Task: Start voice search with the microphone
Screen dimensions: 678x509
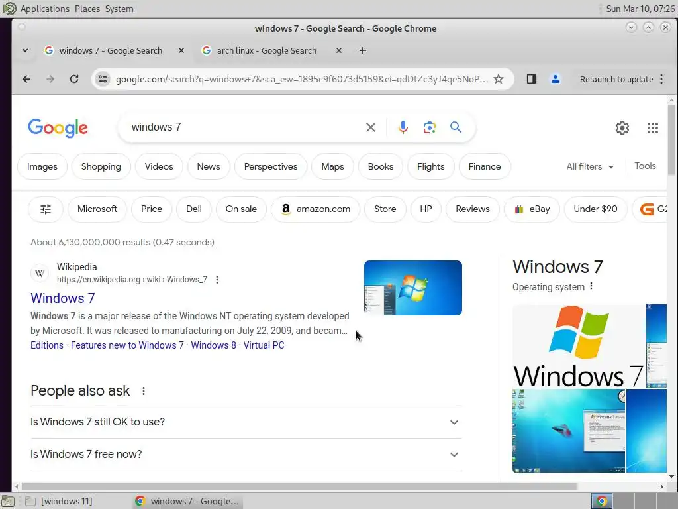Action: [x=403, y=127]
